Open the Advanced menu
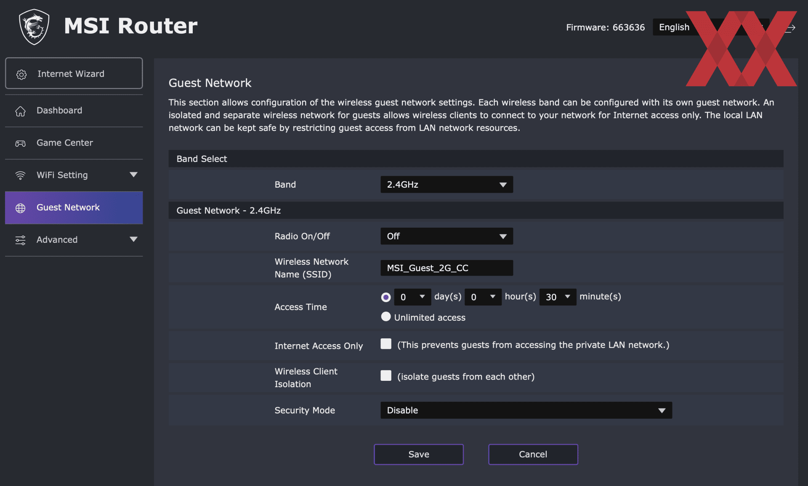The height and width of the screenshot is (486, 808). tap(74, 240)
